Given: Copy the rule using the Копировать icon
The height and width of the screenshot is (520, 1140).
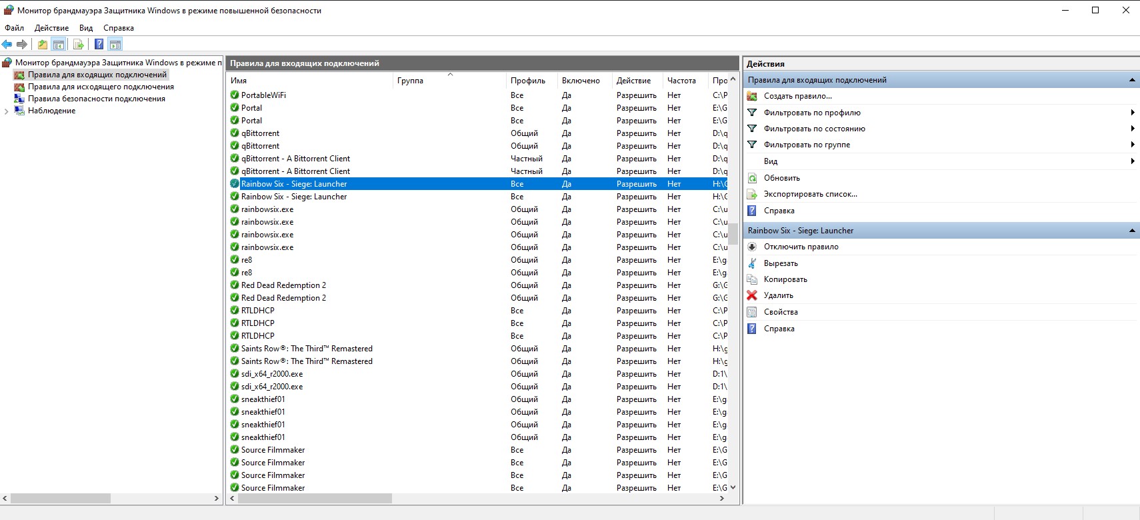Looking at the screenshot, I should [752, 279].
